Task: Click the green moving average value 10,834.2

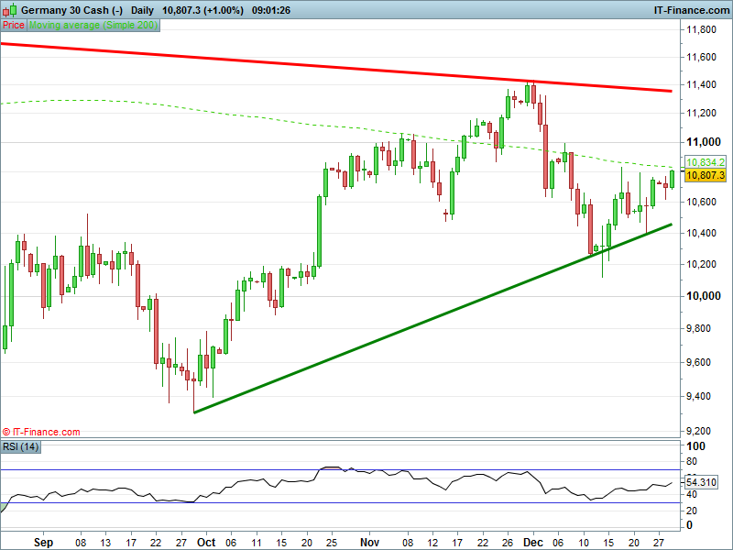Action: (705, 162)
